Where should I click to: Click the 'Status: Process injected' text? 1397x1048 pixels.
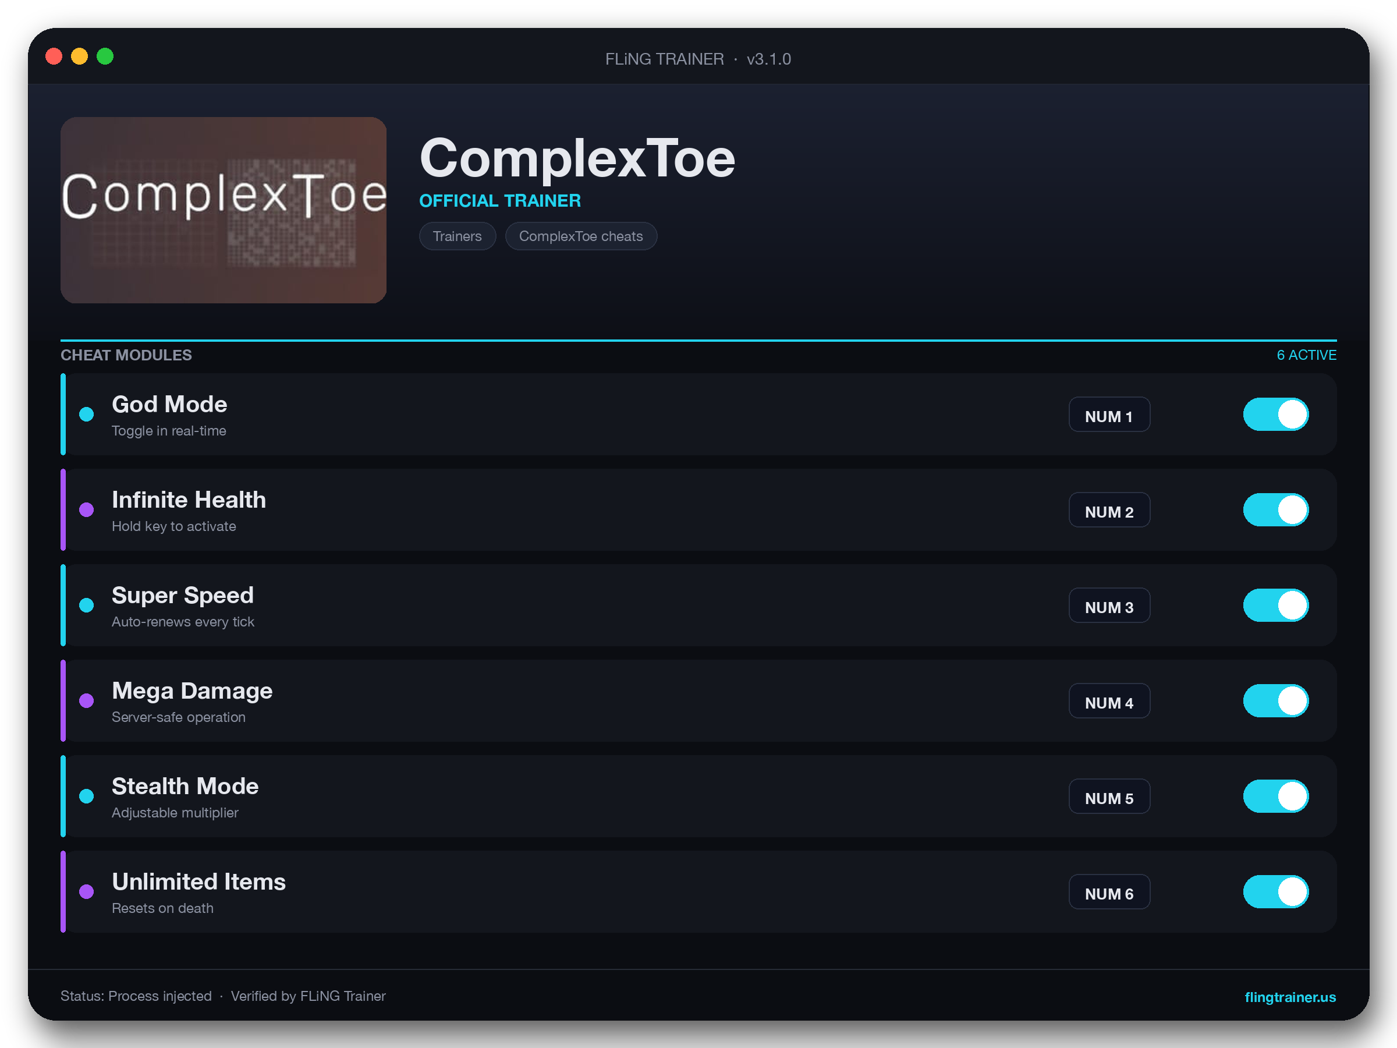136,996
